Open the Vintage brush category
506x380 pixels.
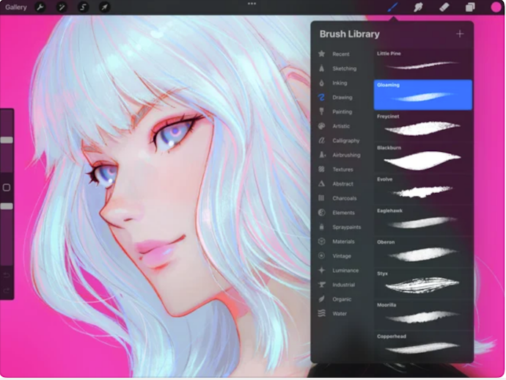(x=342, y=256)
